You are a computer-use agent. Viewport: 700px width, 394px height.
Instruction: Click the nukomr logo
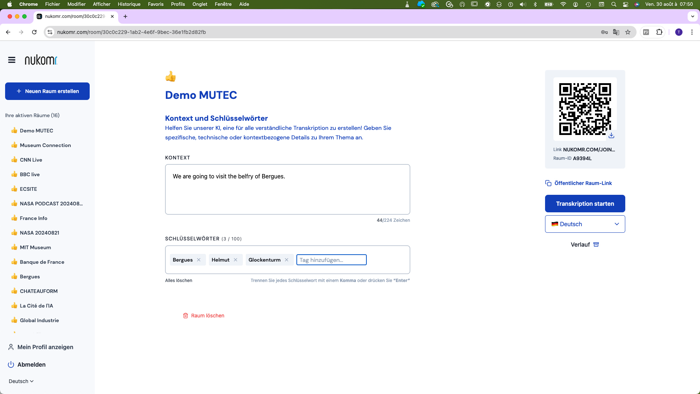pos(41,60)
